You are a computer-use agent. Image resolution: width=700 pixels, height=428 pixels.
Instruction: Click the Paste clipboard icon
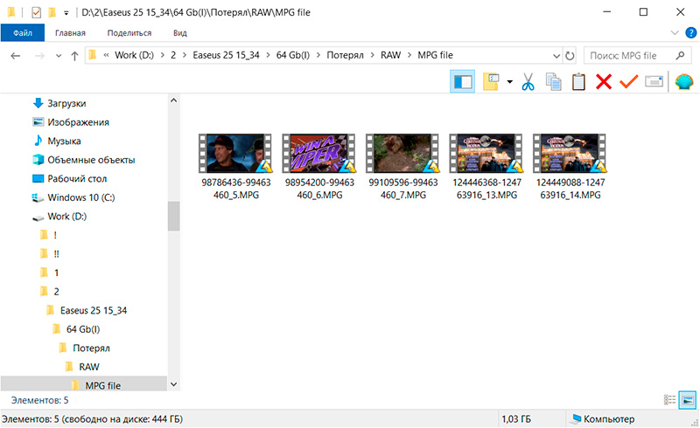pyautogui.click(x=577, y=82)
